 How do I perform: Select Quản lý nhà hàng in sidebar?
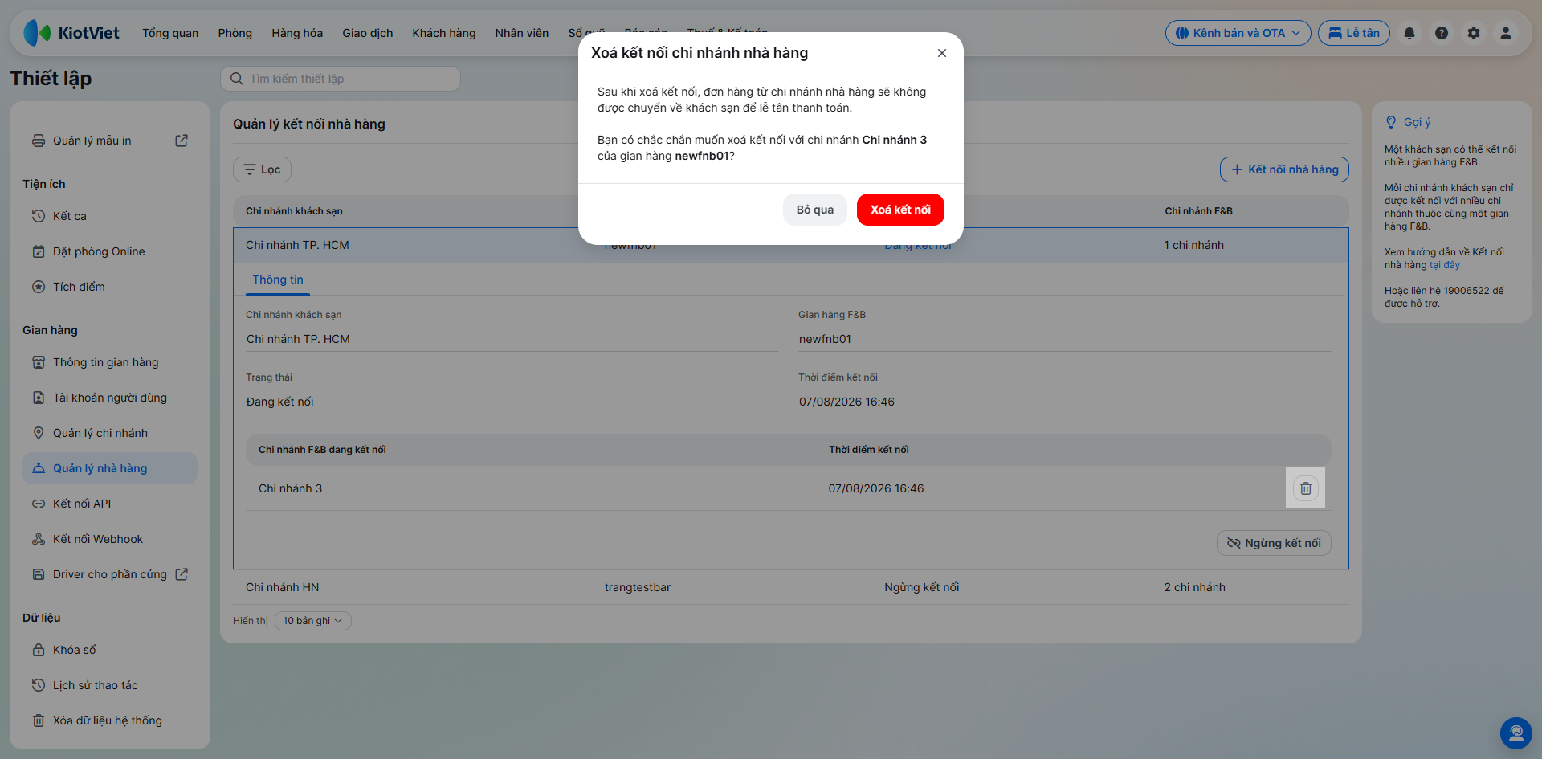point(110,468)
